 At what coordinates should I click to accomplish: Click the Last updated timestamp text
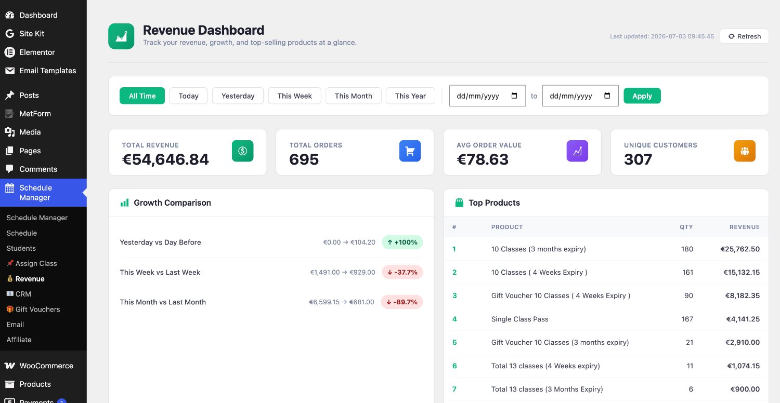coord(662,36)
